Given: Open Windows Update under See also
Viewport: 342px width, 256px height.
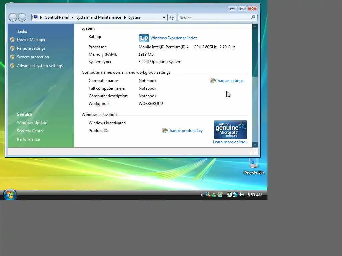Looking at the screenshot, I should pos(32,123).
